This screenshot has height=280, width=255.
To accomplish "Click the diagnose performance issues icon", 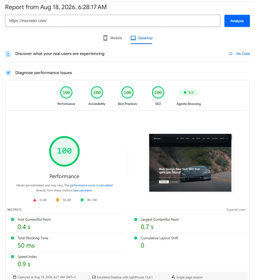I will click(x=8, y=73).
